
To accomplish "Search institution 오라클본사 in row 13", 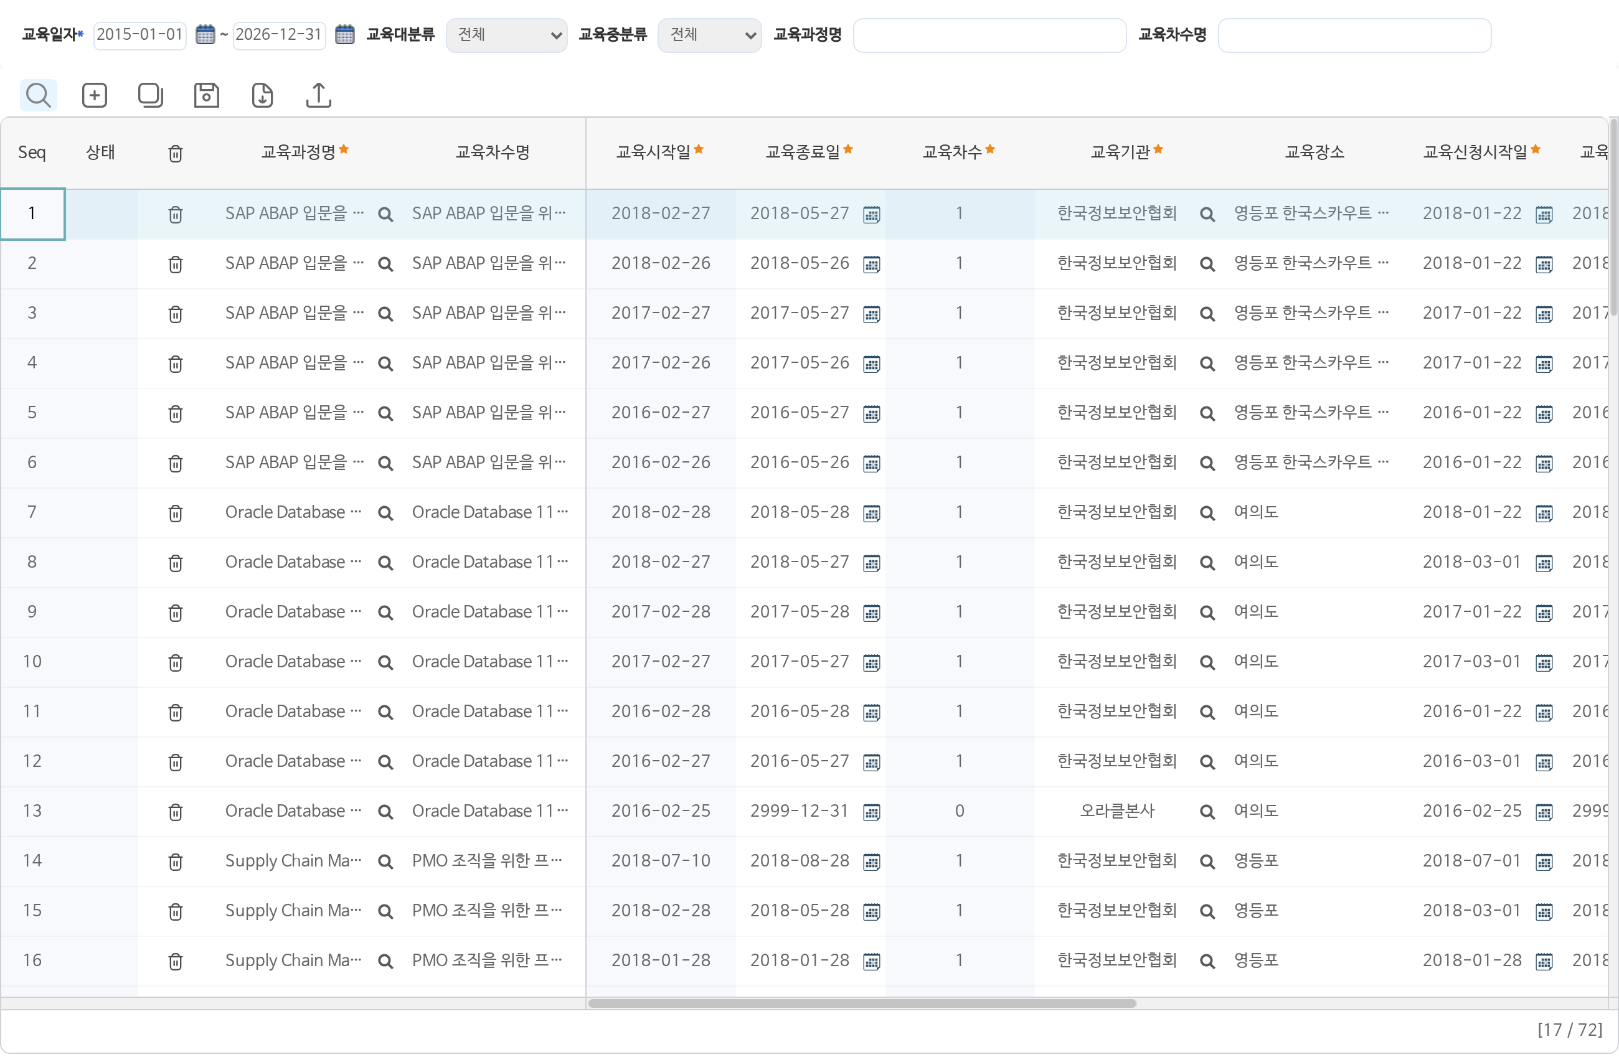I will point(1207,812).
